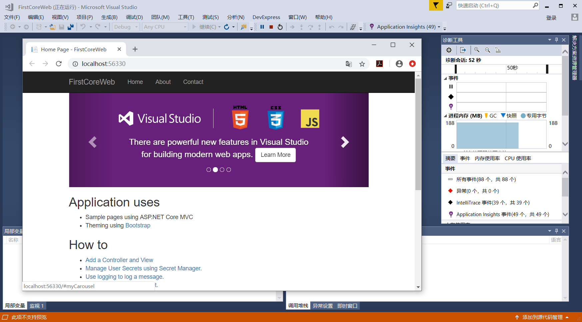Open the Chrome profile avatar
582x322 pixels.
point(399,64)
